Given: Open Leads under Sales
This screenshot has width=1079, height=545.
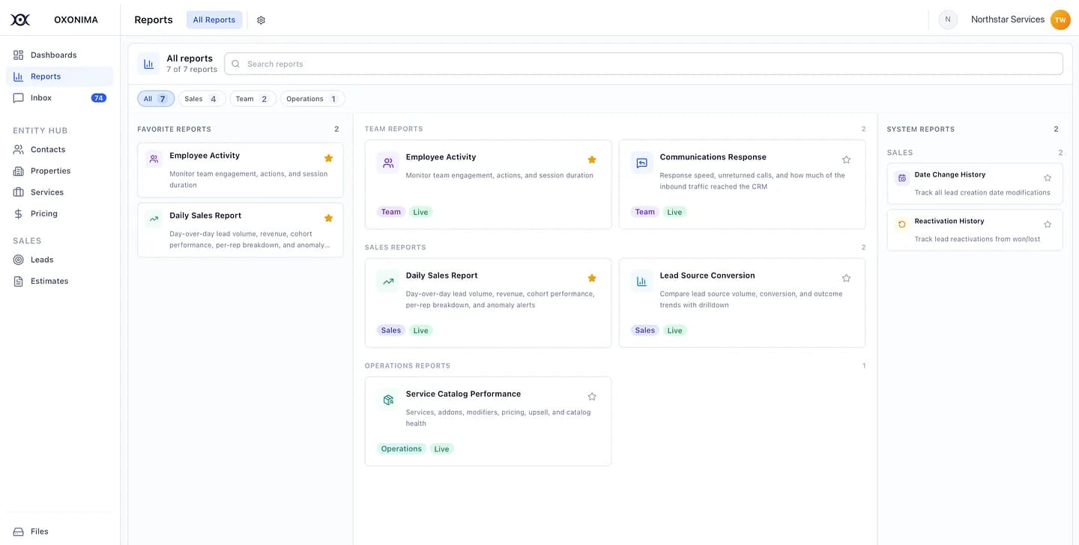Looking at the screenshot, I should click(60, 260).
